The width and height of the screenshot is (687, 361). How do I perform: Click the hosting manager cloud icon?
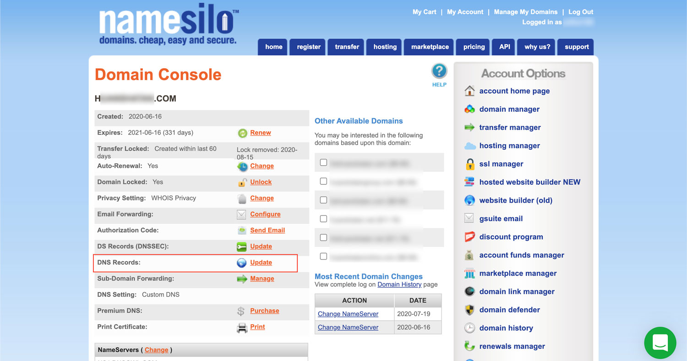[470, 146]
